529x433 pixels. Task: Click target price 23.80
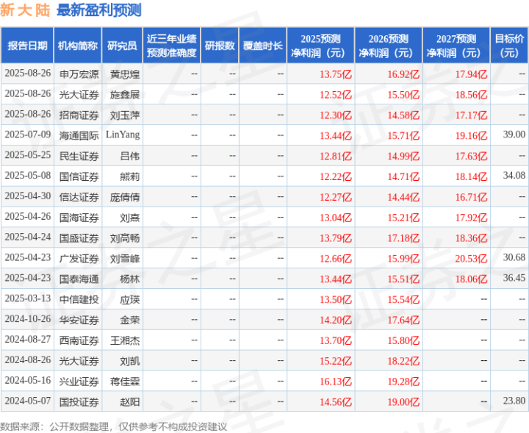[514, 401]
